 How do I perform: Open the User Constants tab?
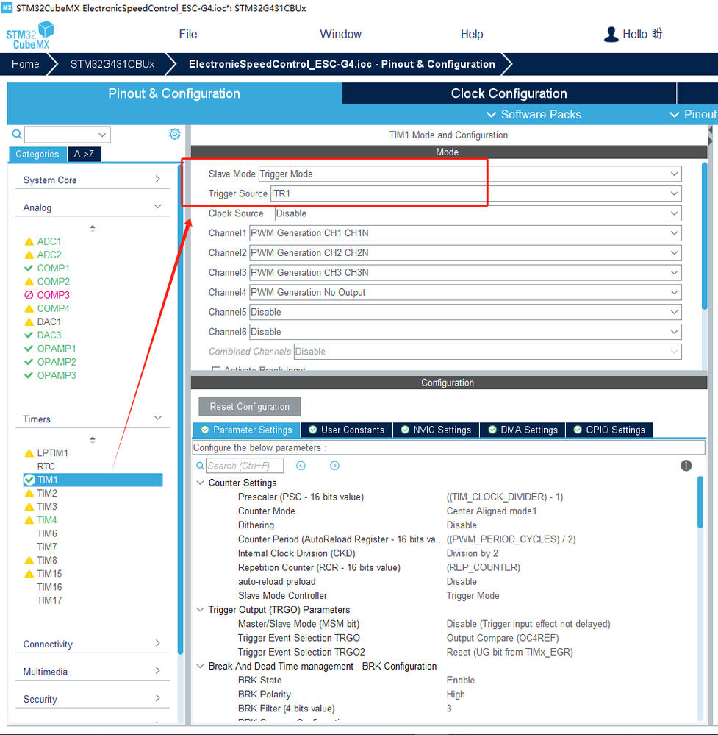coord(347,430)
